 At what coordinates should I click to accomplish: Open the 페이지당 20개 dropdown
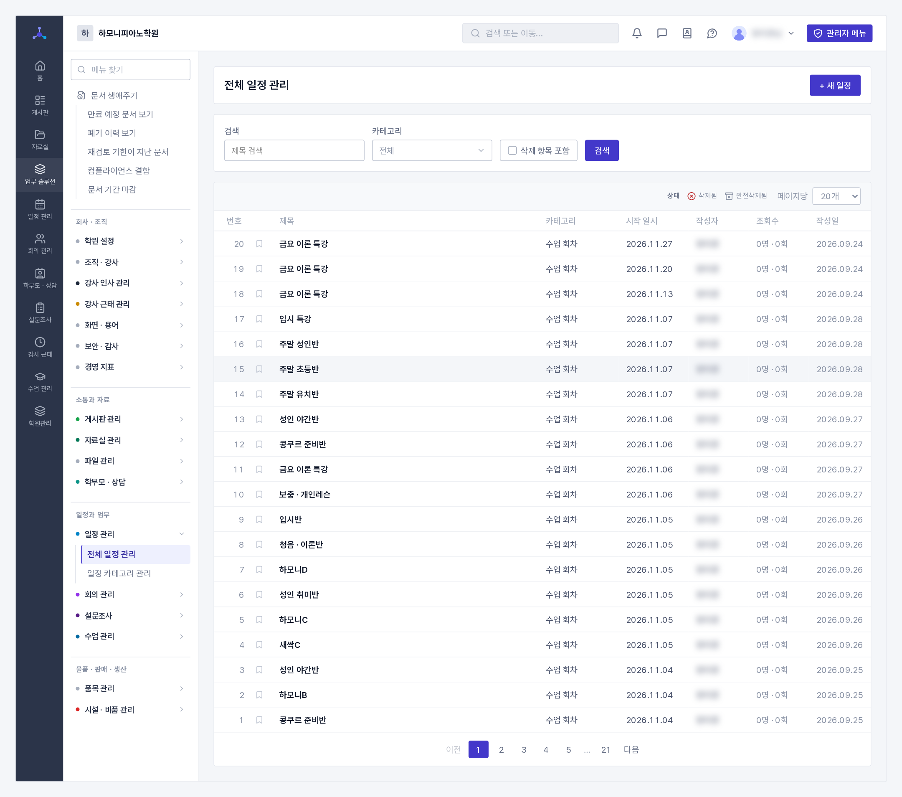(x=836, y=196)
